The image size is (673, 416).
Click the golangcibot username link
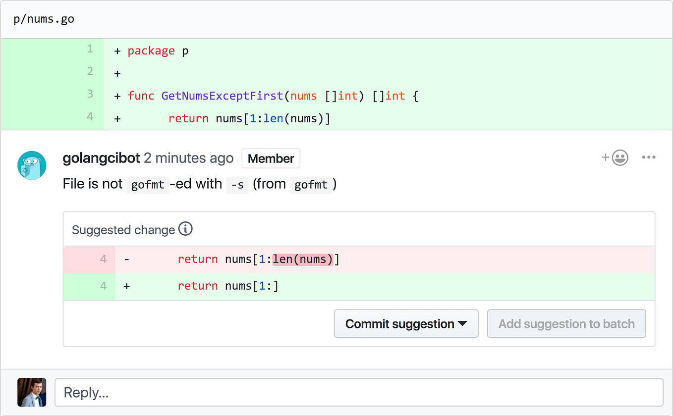tap(101, 158)
